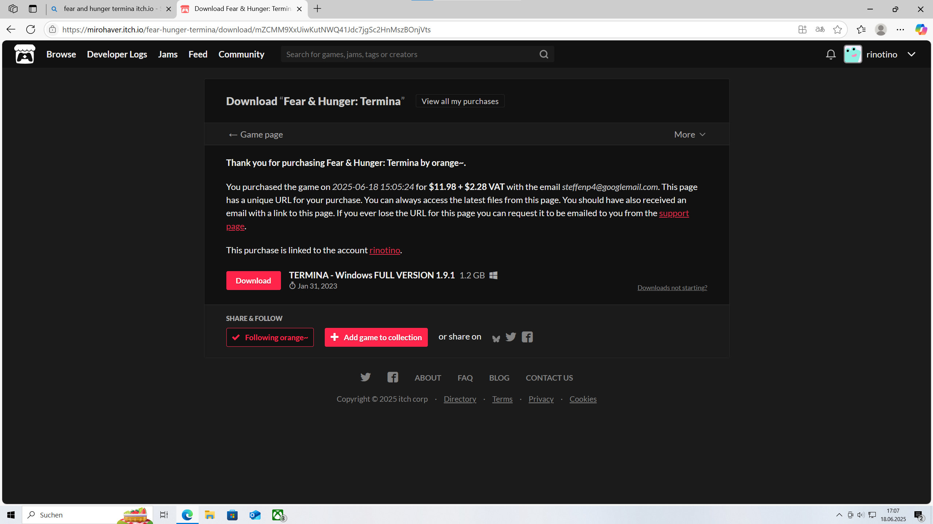Open the Community section
This screenshot has width=933, height=524.
(x=241, y=54)
